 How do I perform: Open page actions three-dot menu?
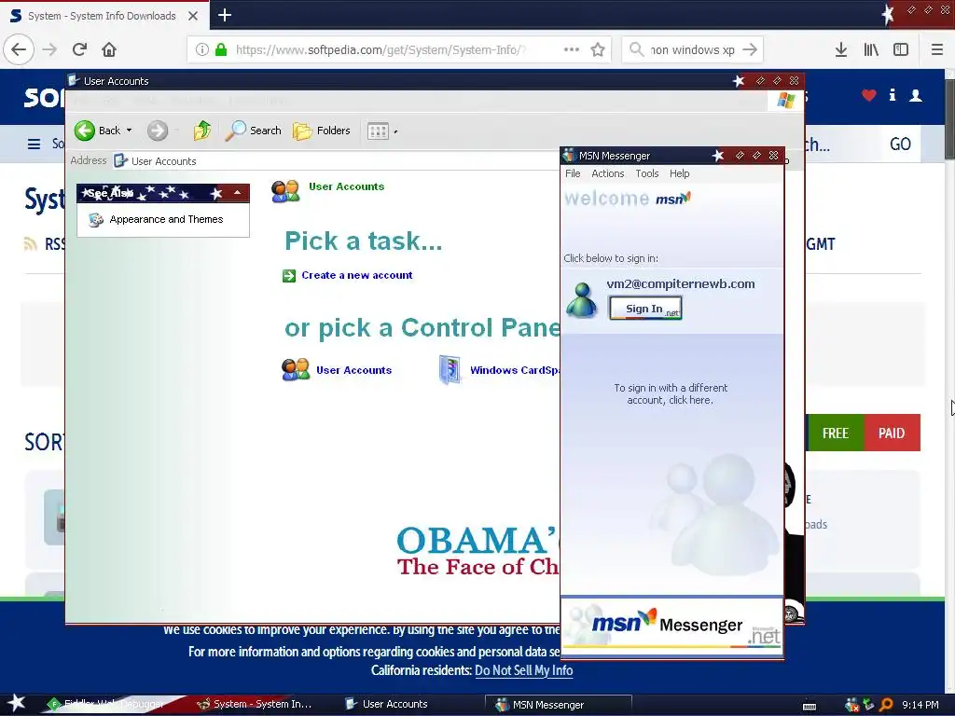point(572,49)
